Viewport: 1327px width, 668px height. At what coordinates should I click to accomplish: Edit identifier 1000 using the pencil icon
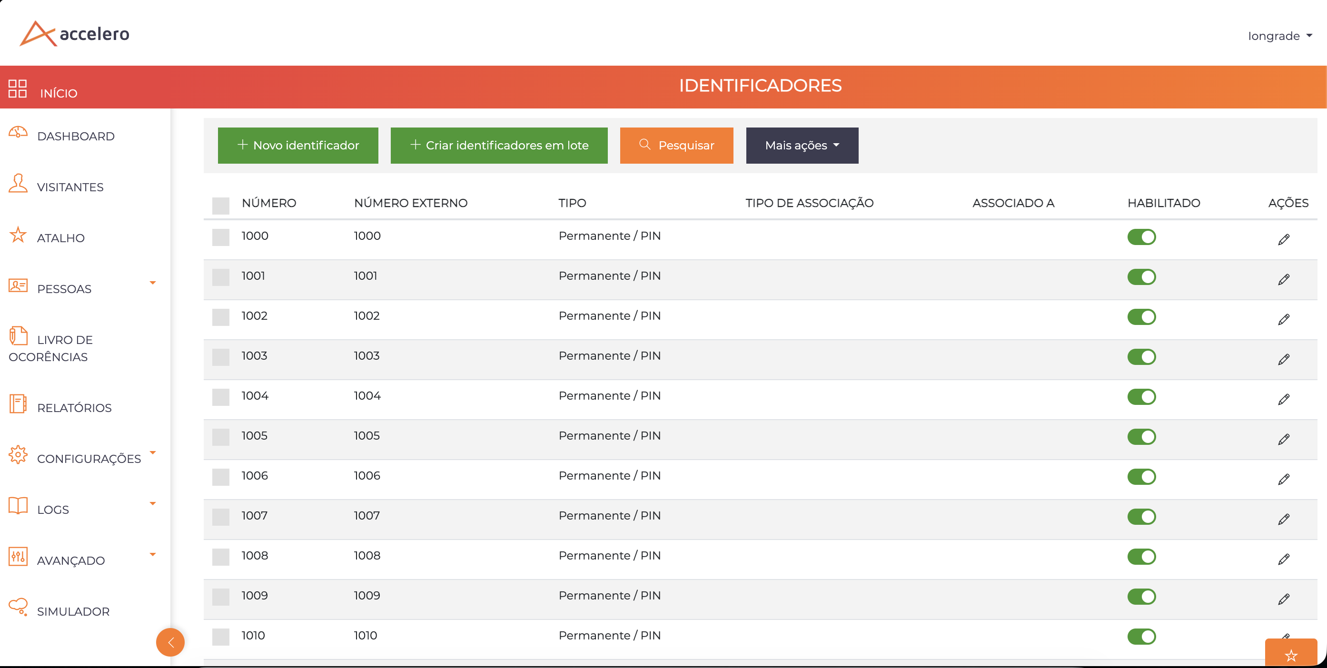click(x=1284, y=238)
